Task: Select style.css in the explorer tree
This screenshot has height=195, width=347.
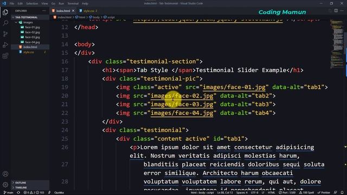Action: point(29,52)
